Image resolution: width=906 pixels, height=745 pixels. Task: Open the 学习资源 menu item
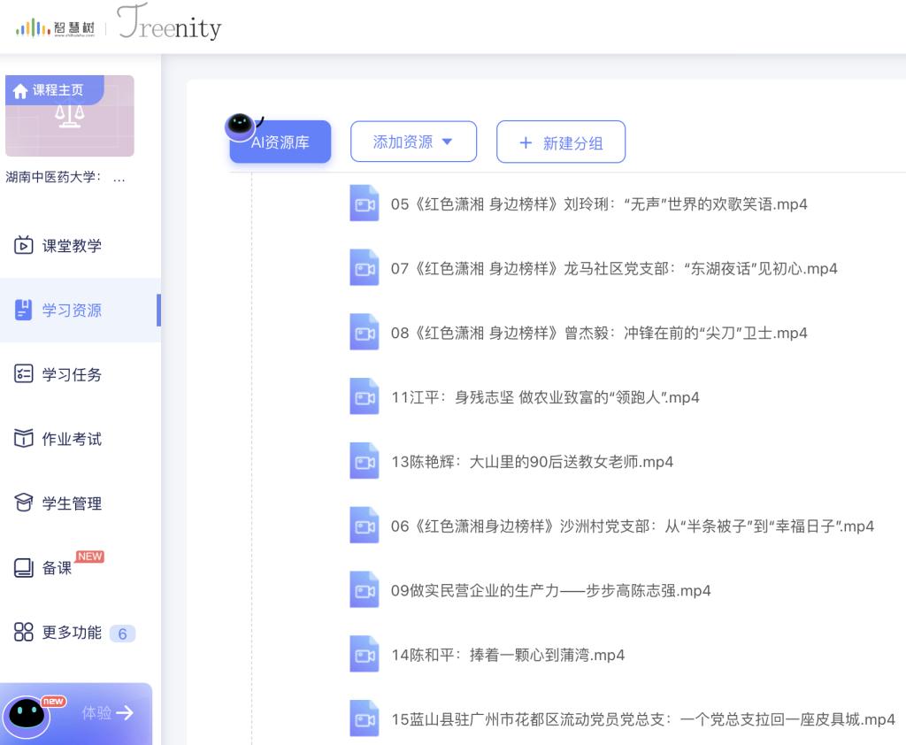point(72,310)
